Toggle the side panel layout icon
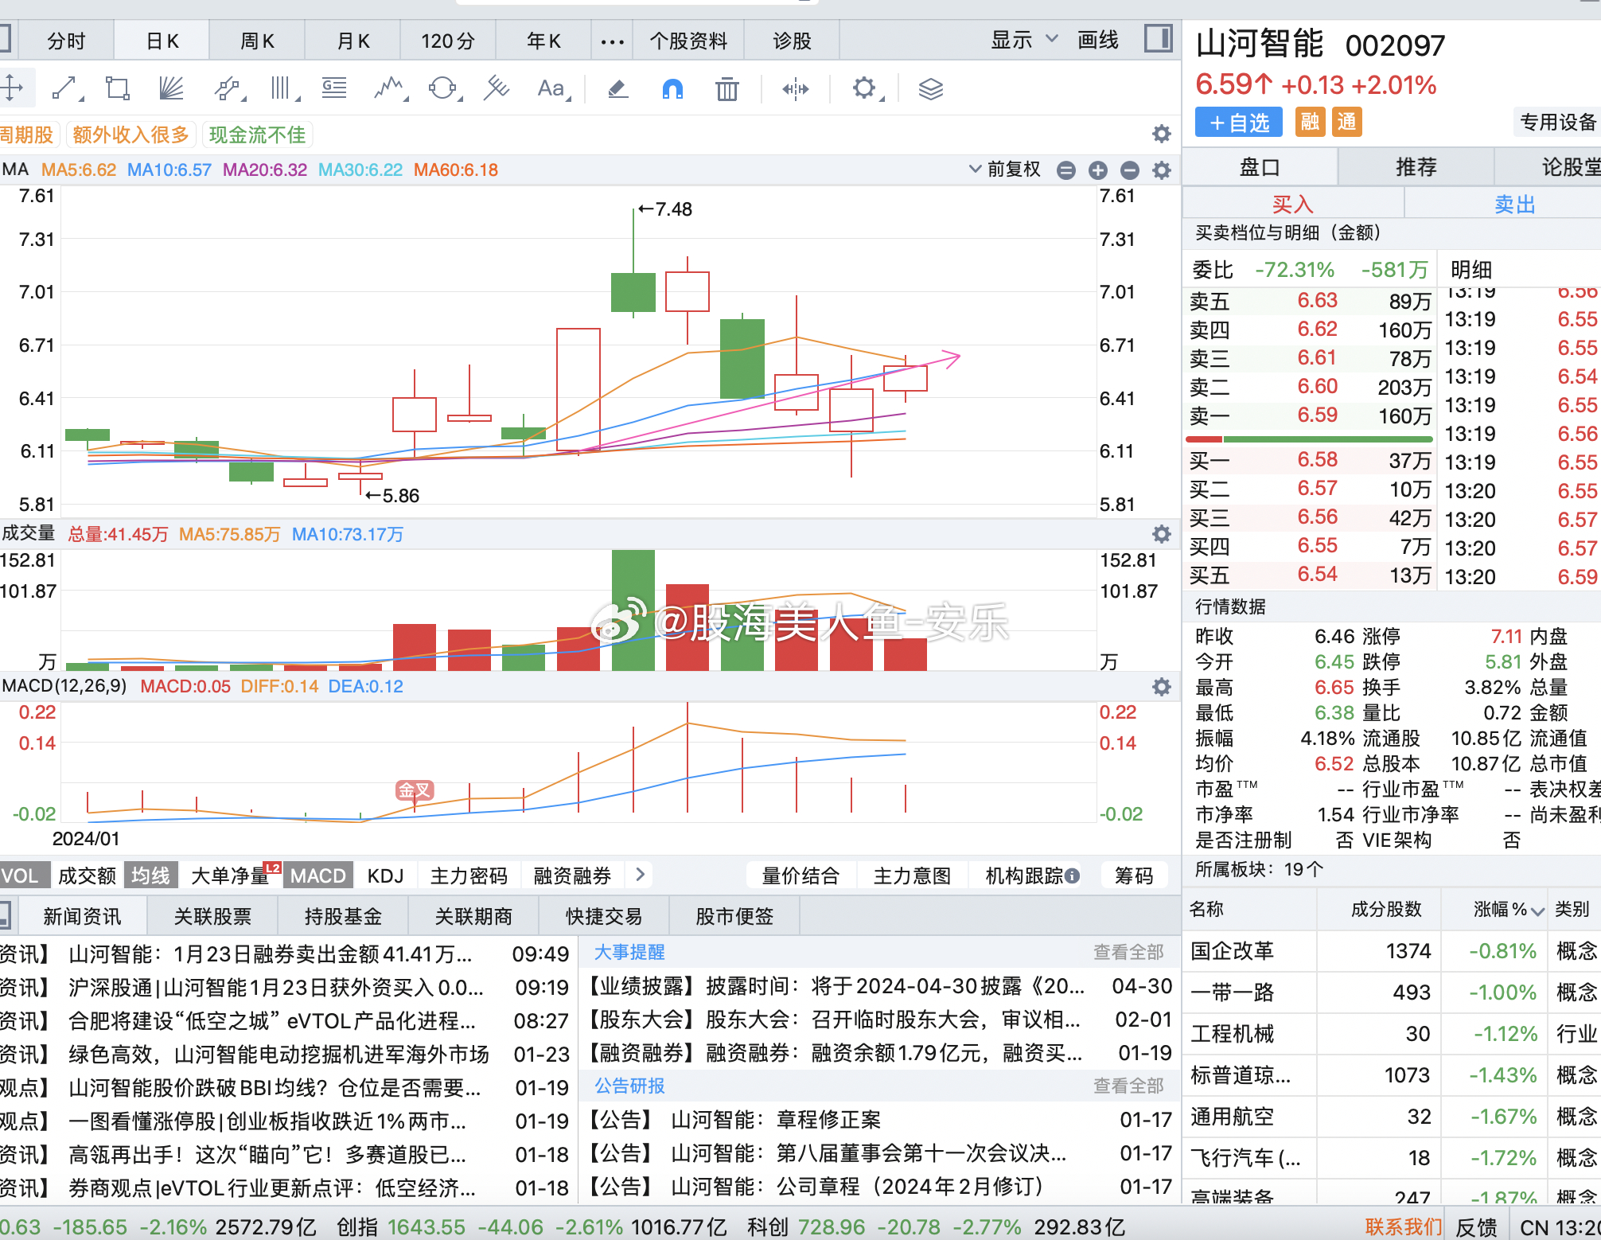The width and height of the screenshot is (1601, 1240). coord(1159,39)
